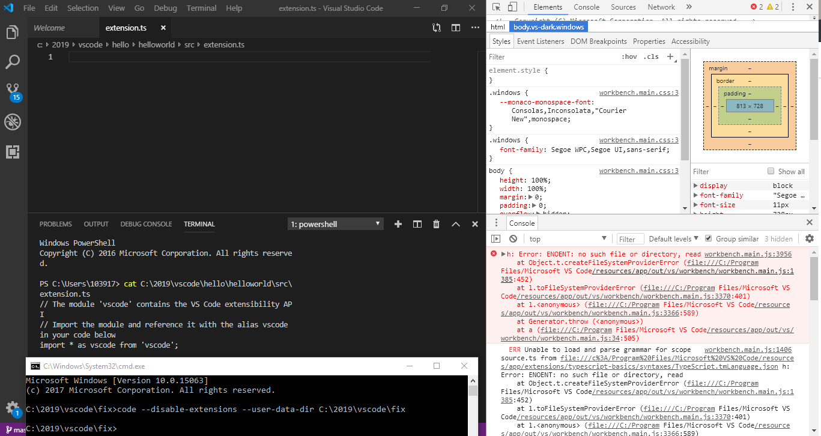The image size is (821, 436).
Task: Open the Manage gear in activity bar
Action: click(13, 409)
